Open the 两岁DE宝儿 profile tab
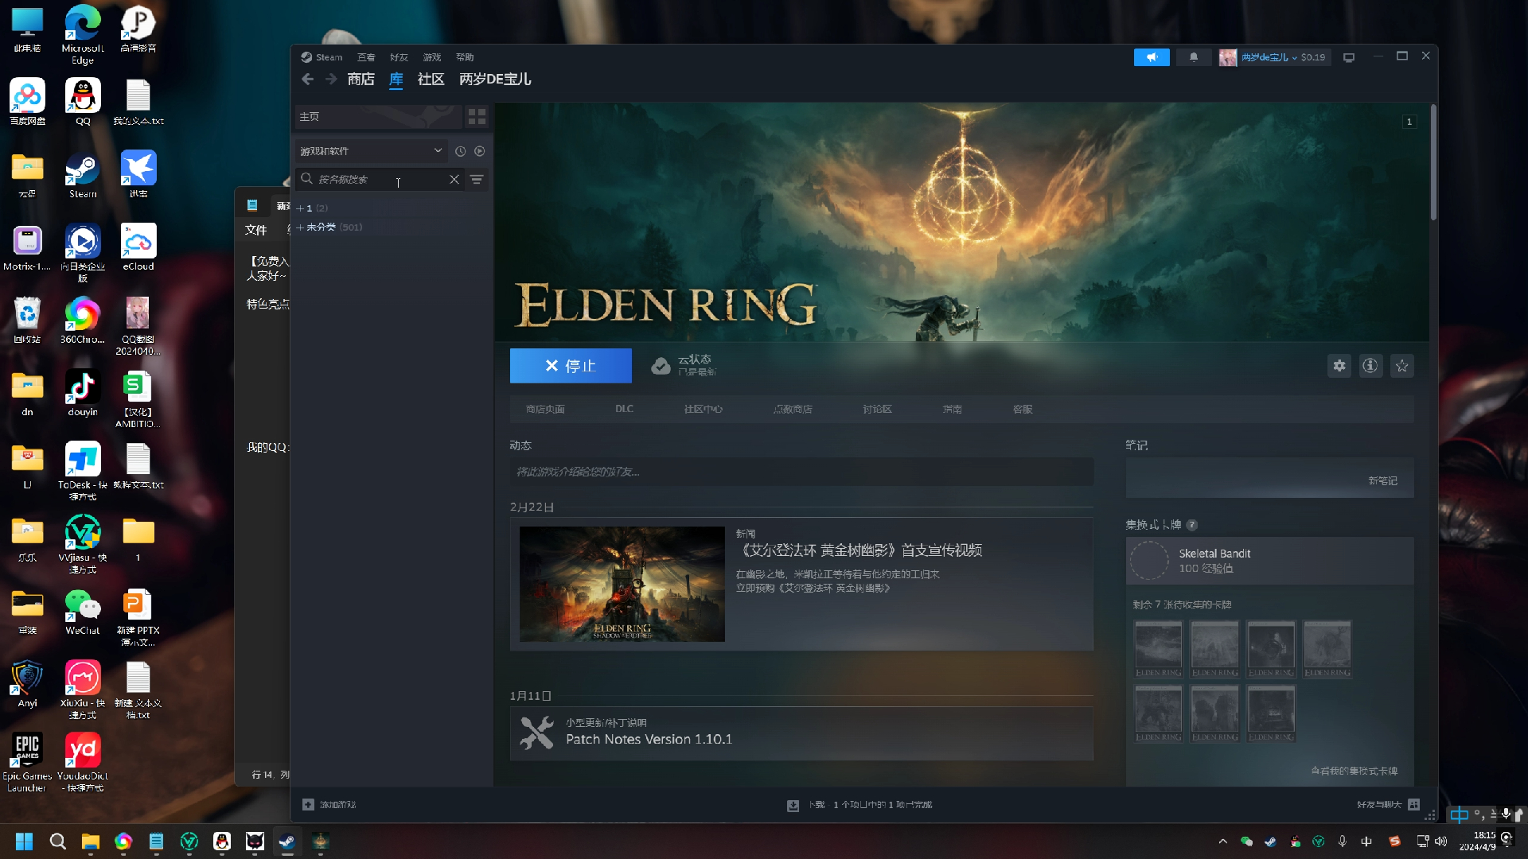 pyautogui.click(x=495, y=79)
